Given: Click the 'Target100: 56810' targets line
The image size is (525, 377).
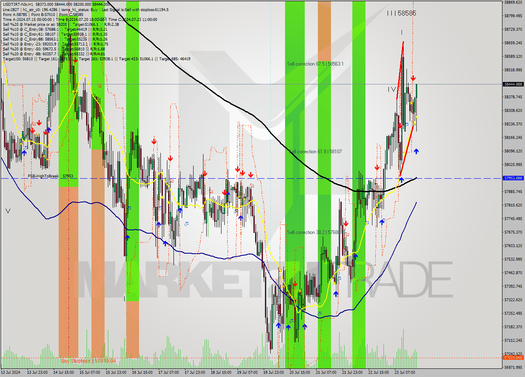Looking at the screenshot, I should (x=96, y=59).
